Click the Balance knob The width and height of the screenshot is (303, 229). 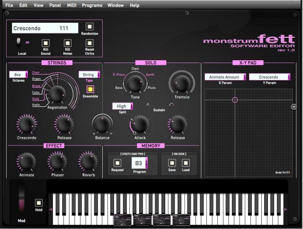point(102,123)
